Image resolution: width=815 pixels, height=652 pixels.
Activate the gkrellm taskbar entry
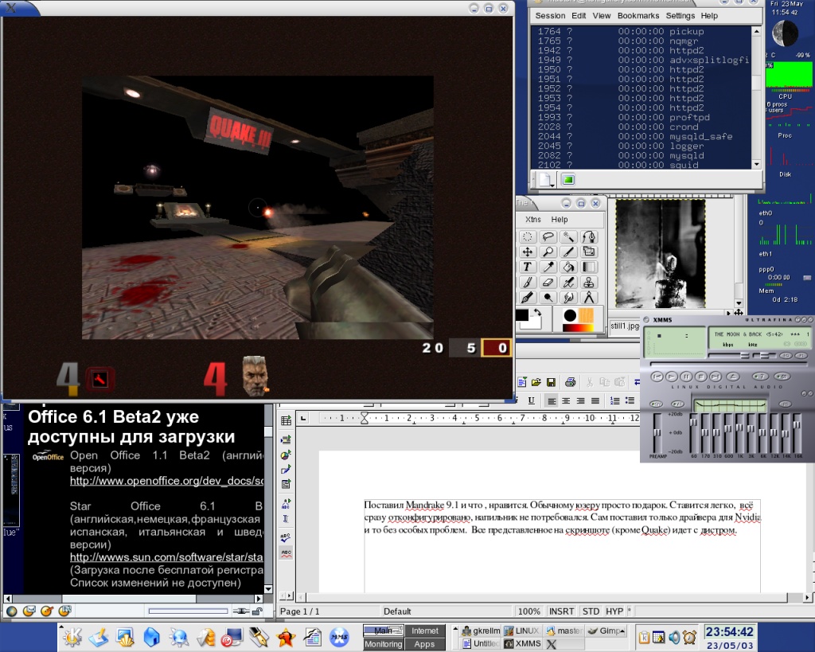(481, 631)
